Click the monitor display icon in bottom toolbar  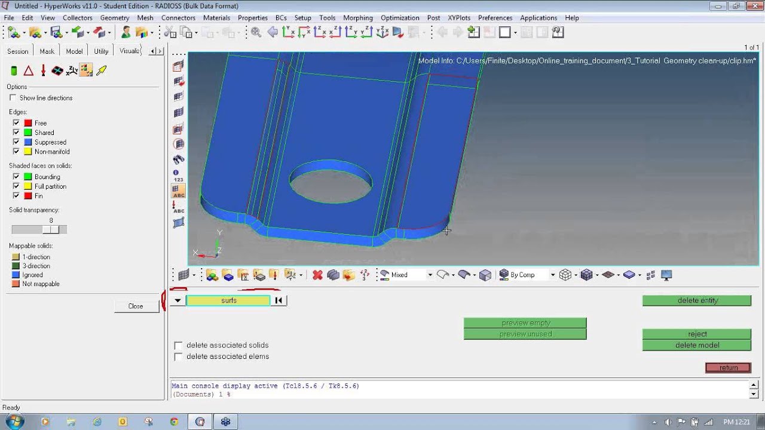pos(666,275)
